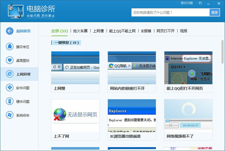Viewport: 225px width, 151px height.
Task: Open the IE报错 category tab
Action: coord(146,31)
